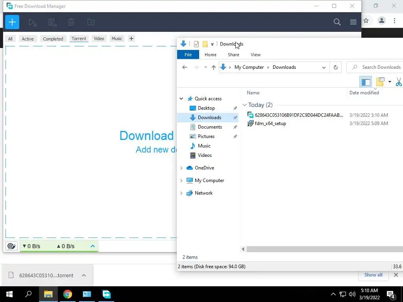This screenshot has width=403, height=302.
Task: Open the downloaded torrent chip menu arrow
Action: [84, 275]
